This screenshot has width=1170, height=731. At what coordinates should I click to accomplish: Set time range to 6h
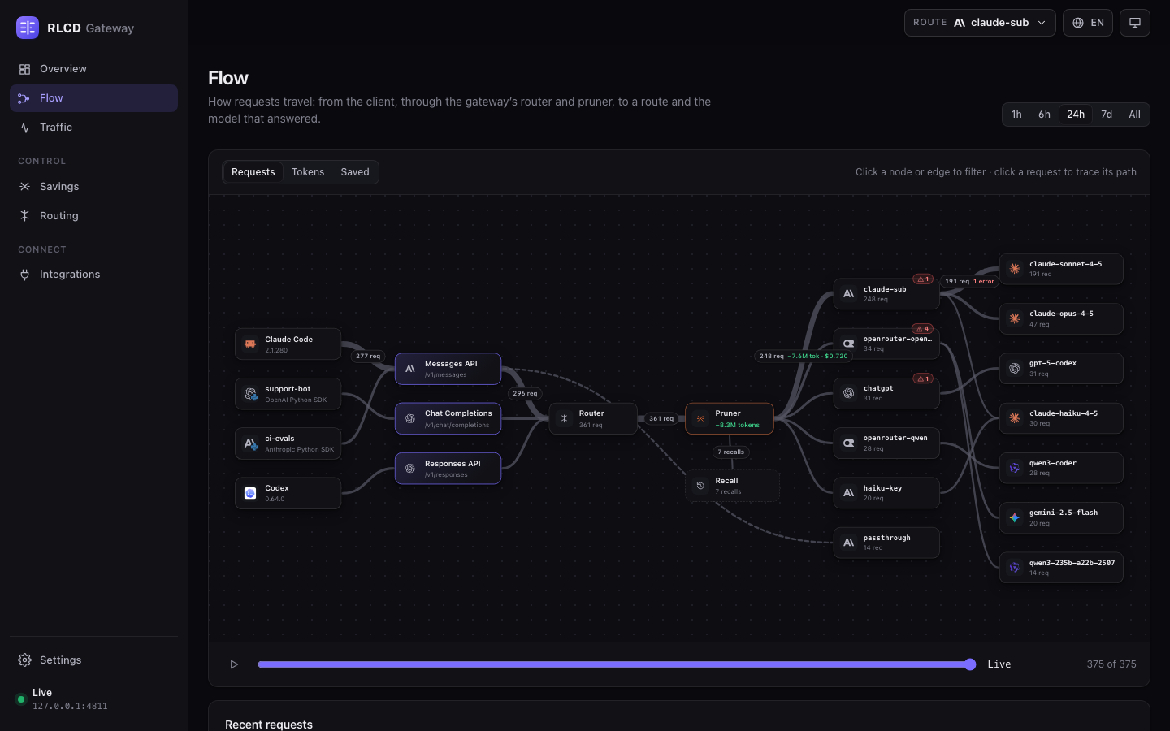1044,115
